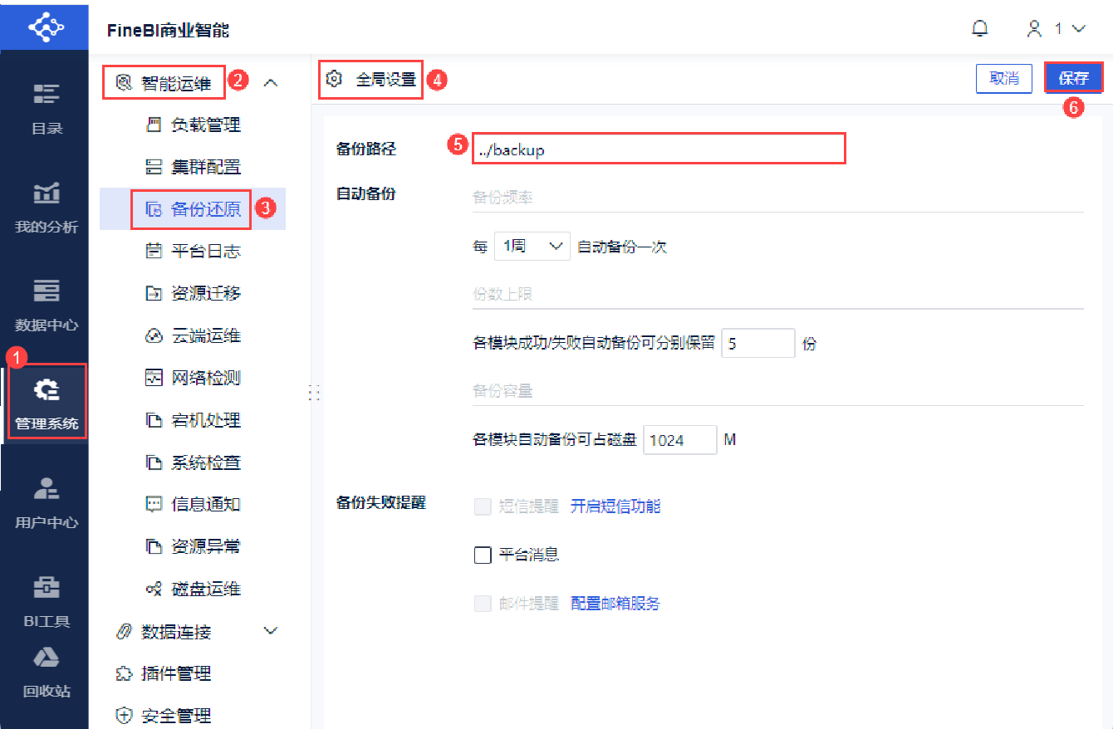Toggle the 邮件提醒 checkbox
The height and width of the screenshot is (729, 1113).
tap(483, 604)
